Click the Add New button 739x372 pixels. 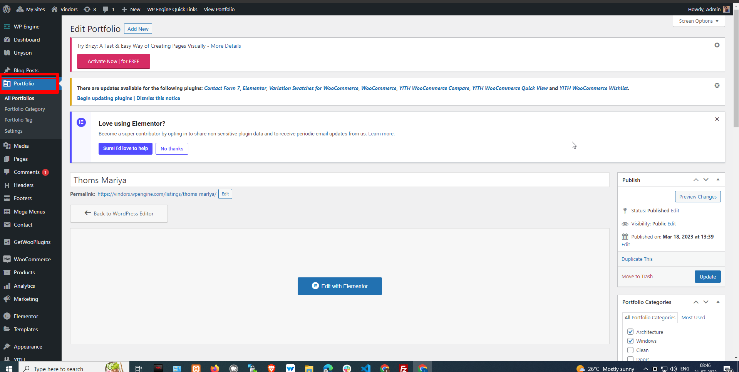click(138, 29)
